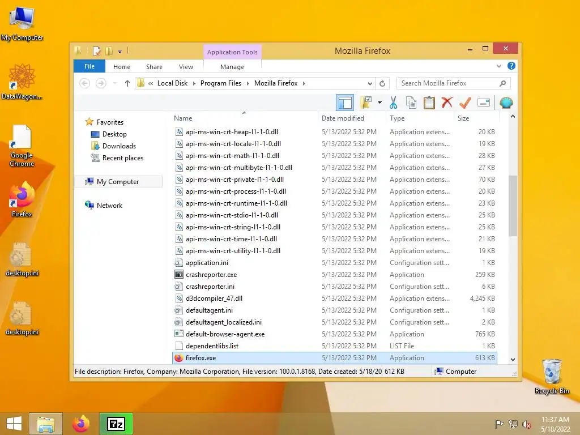This screenshot has height=435, width=580.
Task: Open the Manage ribbon tab
Action: pos(232,67)
